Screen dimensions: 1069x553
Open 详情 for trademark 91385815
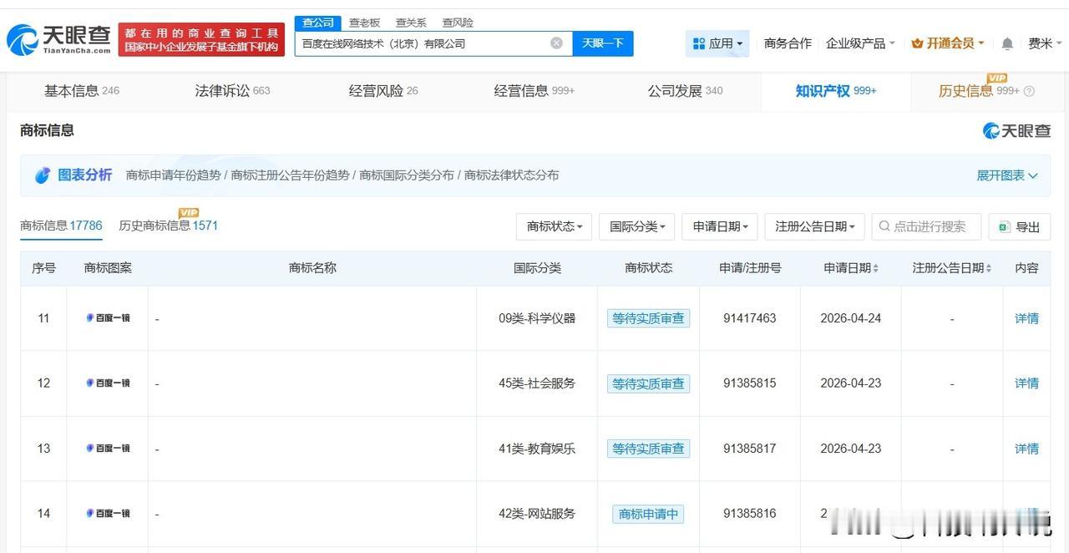[x=1026, y=383]
